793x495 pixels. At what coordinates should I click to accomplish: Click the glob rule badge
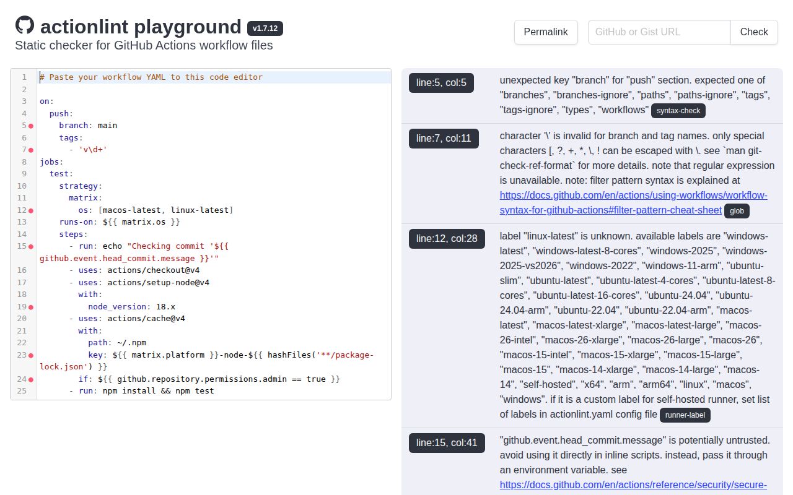coord(737,211)
